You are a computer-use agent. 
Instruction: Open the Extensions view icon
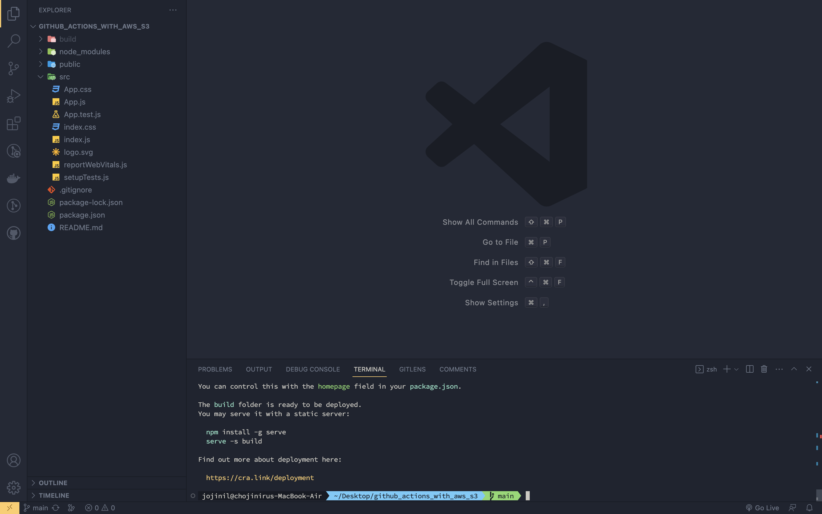[x=14, y=123]
